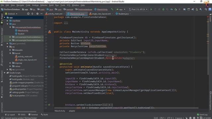Viewport: 212px width, 119px height.
Task: Expand the folded import statement
Action: (66, 23)
